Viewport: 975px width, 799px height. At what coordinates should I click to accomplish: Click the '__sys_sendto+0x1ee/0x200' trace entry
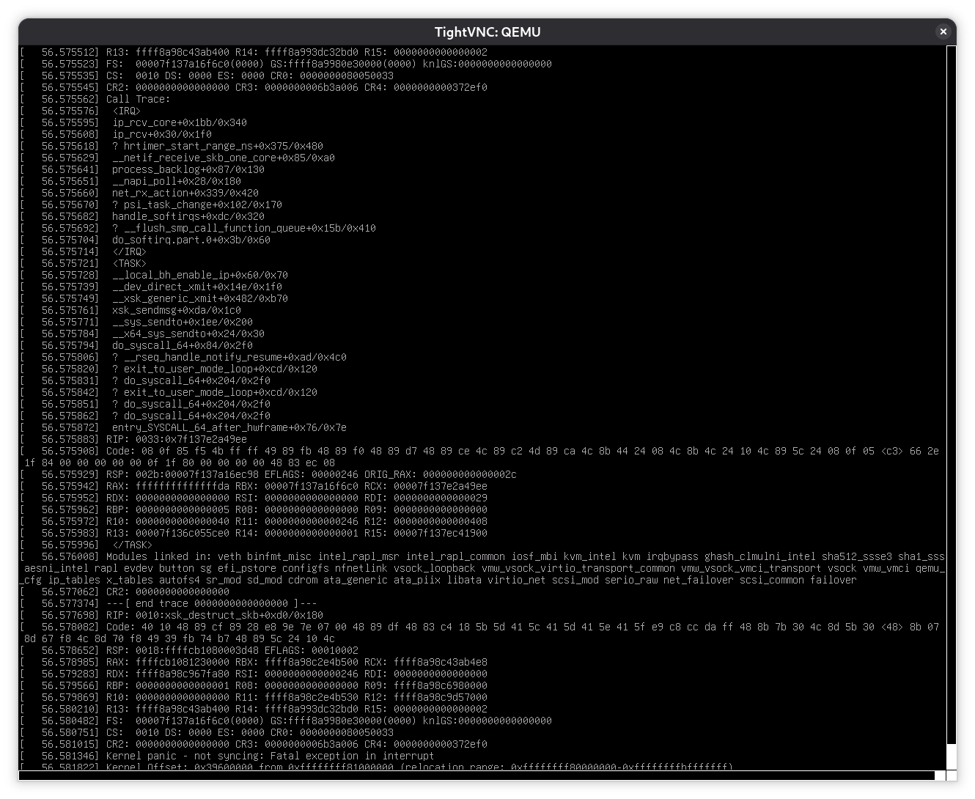(182, 322)
